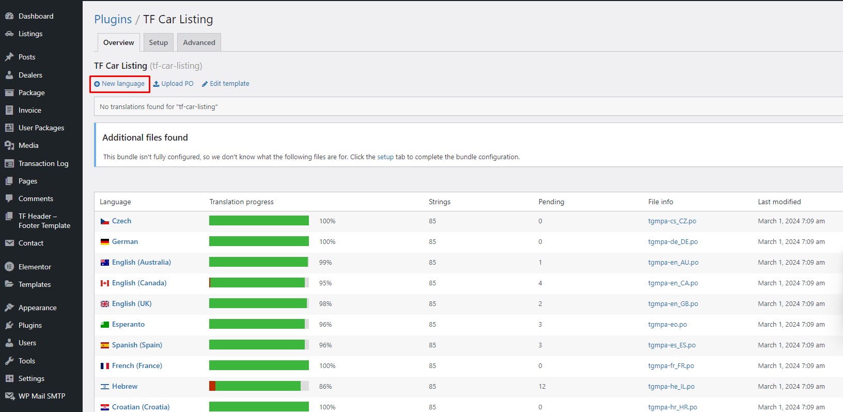The height and width of the screenshot is (412, 843).
Task: Click the German flag icon
Action: (x=105, y=242)
